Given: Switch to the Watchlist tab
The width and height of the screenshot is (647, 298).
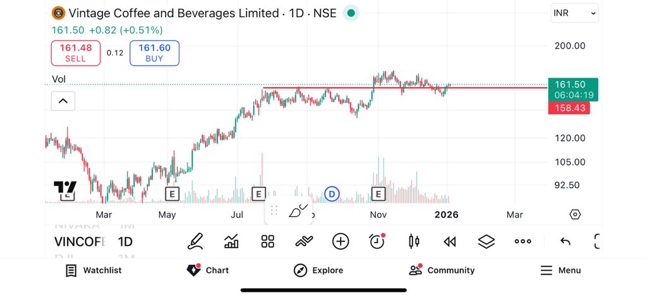Looking at the screenshot, I should 94,270.
